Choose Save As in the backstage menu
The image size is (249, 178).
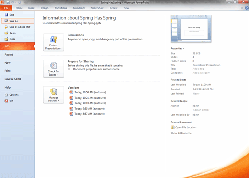pos(18,21)
